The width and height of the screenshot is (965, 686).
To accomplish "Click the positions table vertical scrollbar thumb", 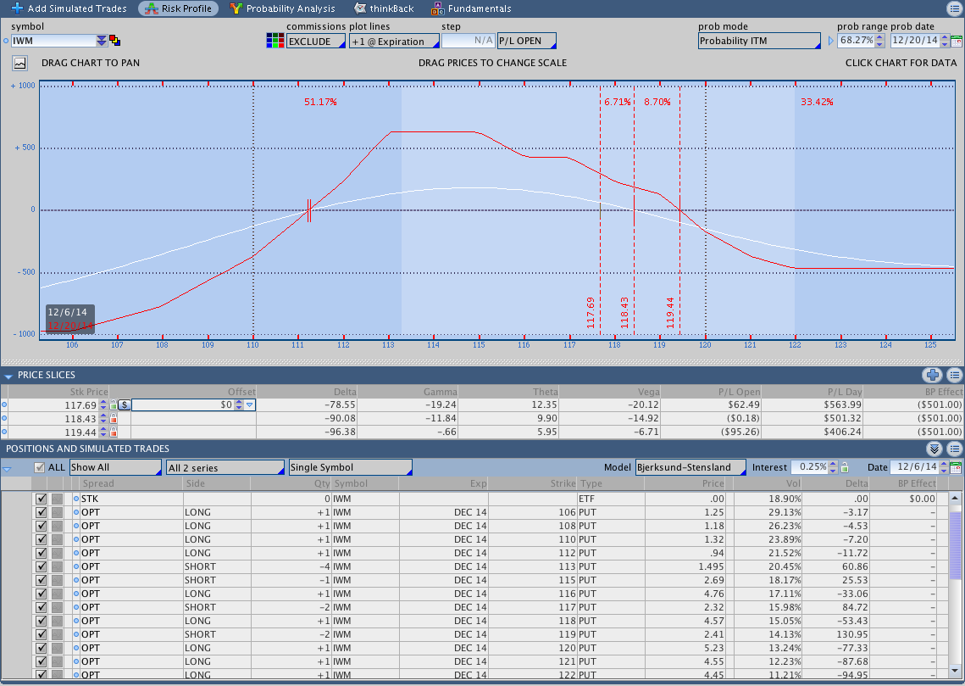I will 955,545.
